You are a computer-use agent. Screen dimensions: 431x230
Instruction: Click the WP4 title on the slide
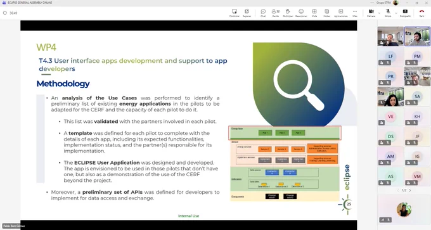46,48
